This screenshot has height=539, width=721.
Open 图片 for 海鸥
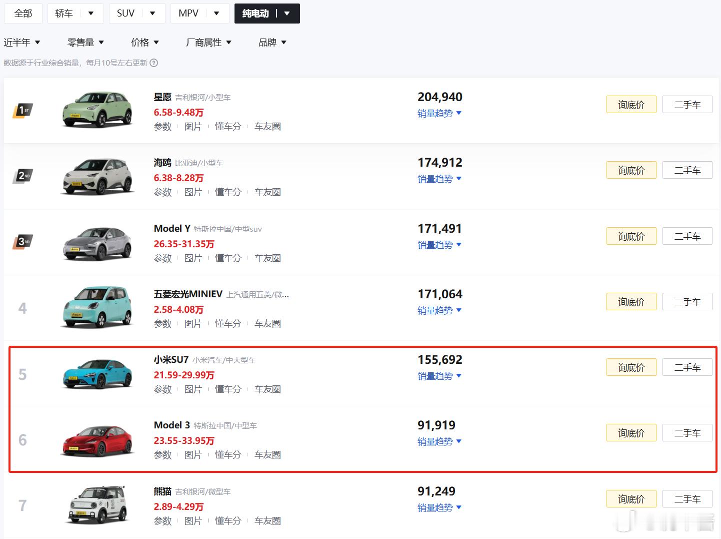(193, 192)
